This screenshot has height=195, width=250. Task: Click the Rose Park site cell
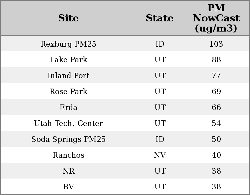click(68, 92)
